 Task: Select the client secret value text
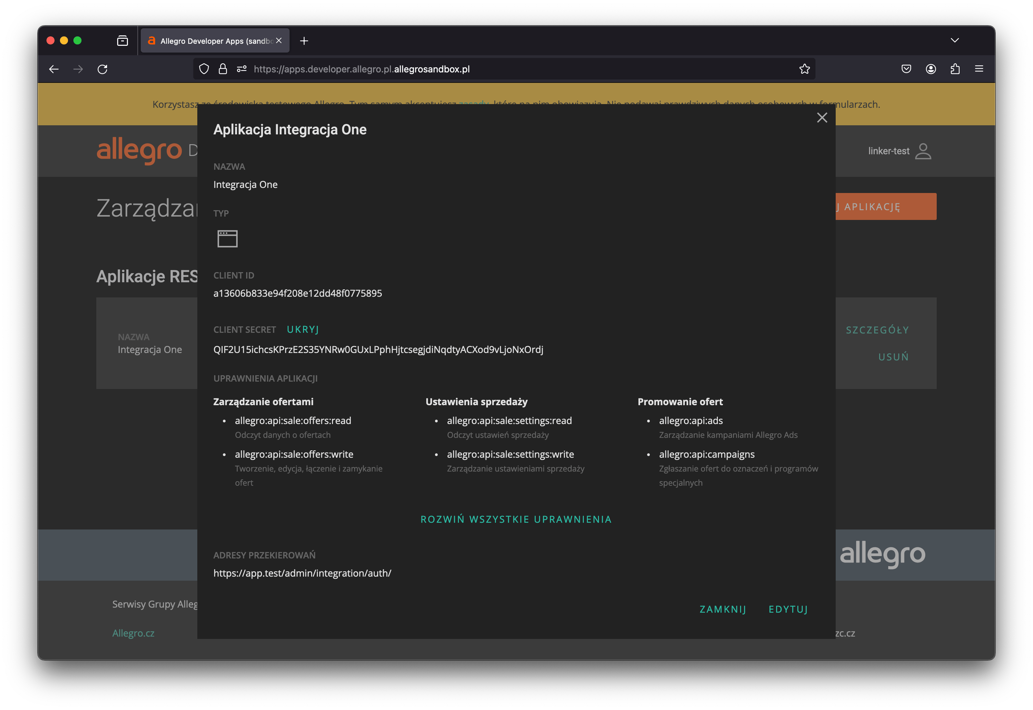[378, 349]
